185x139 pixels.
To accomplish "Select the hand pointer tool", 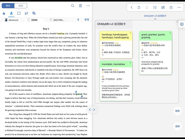I will pyautogui.click(x=4, y=13).
